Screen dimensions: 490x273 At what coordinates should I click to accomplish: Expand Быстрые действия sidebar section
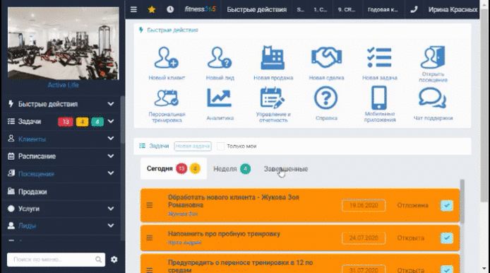(111, 104)
